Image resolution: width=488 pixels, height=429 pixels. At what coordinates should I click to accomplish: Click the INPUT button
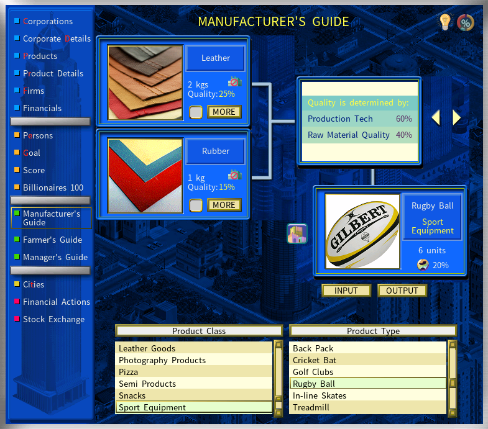(x=346, y=291)
